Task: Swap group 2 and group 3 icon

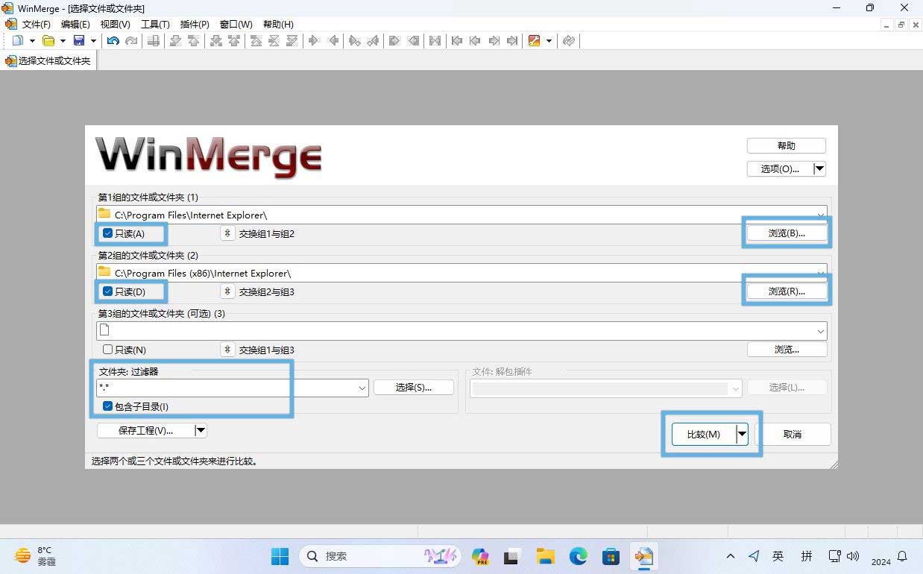Action: click(227, 291)
